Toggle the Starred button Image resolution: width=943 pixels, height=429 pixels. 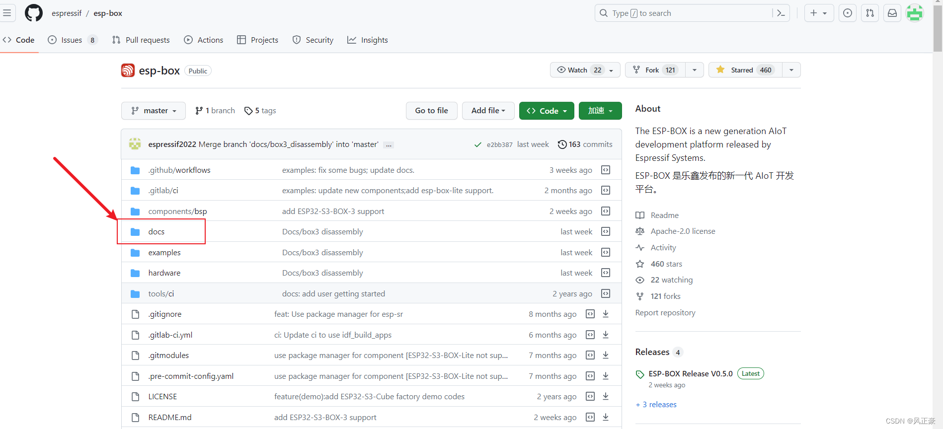pos(745,70)
